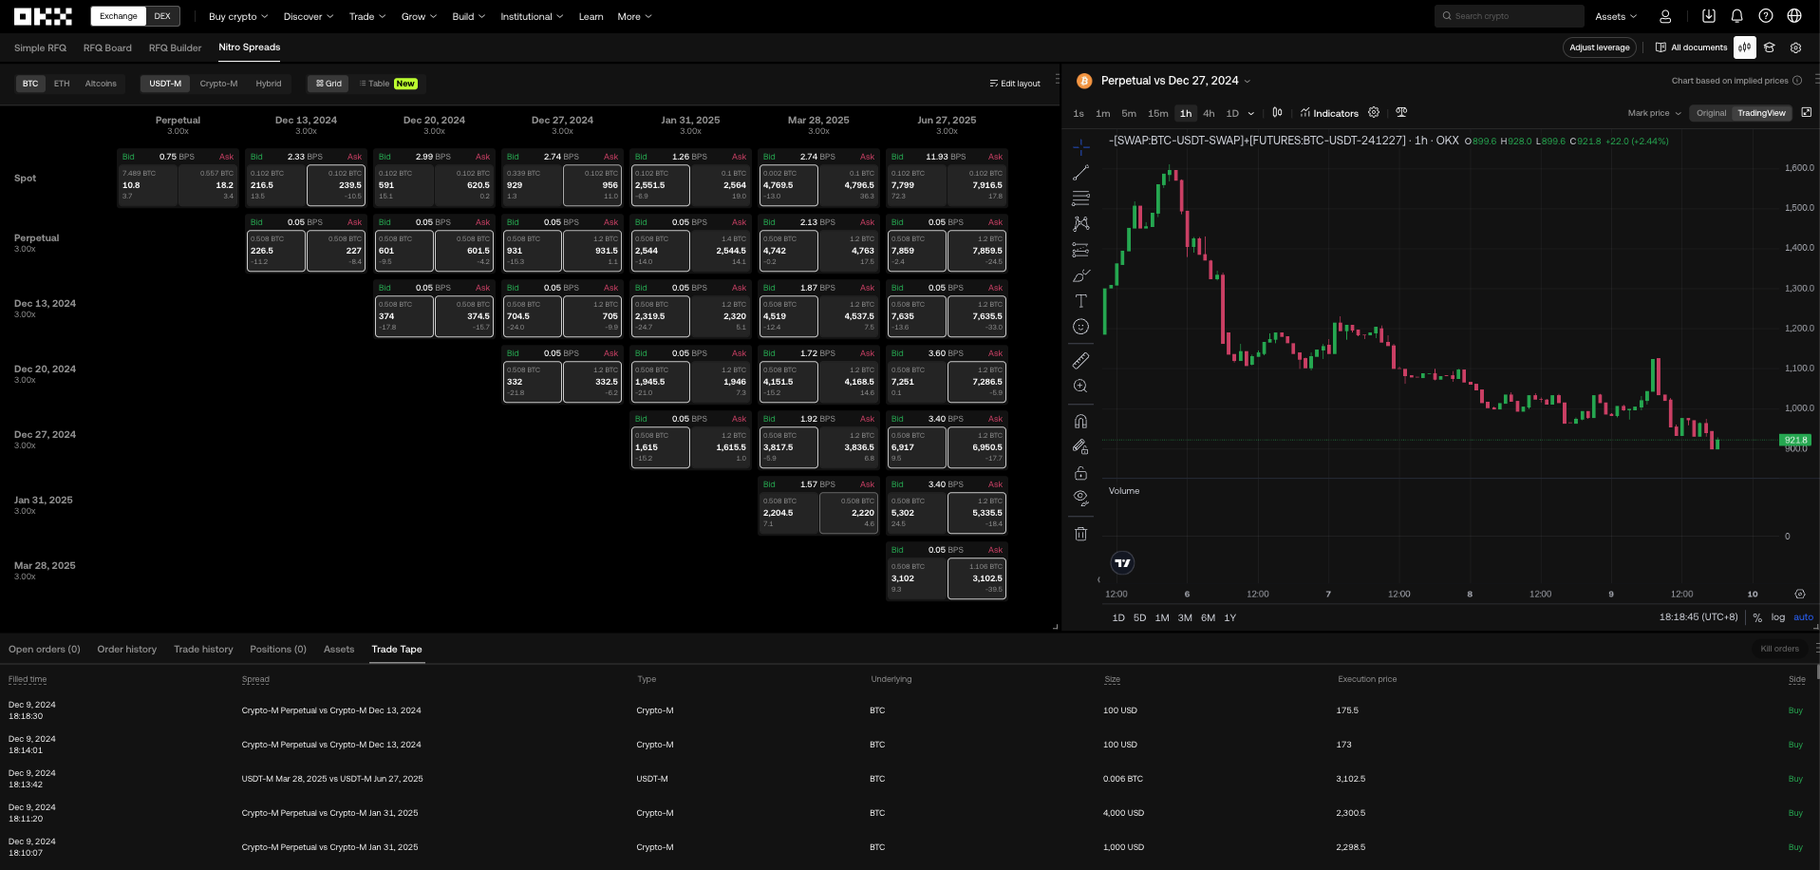
Task: Click the graduation cap tutorial icon
Action: [1770, 47]
